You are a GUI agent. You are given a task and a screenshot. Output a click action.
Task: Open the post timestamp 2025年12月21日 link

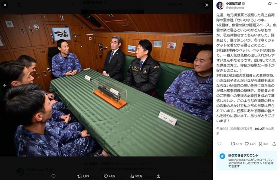(x=234, y=129)
